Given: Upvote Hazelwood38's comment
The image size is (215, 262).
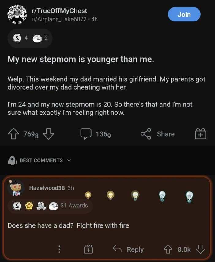Looking at the screenshot, I should click(168, 249).
